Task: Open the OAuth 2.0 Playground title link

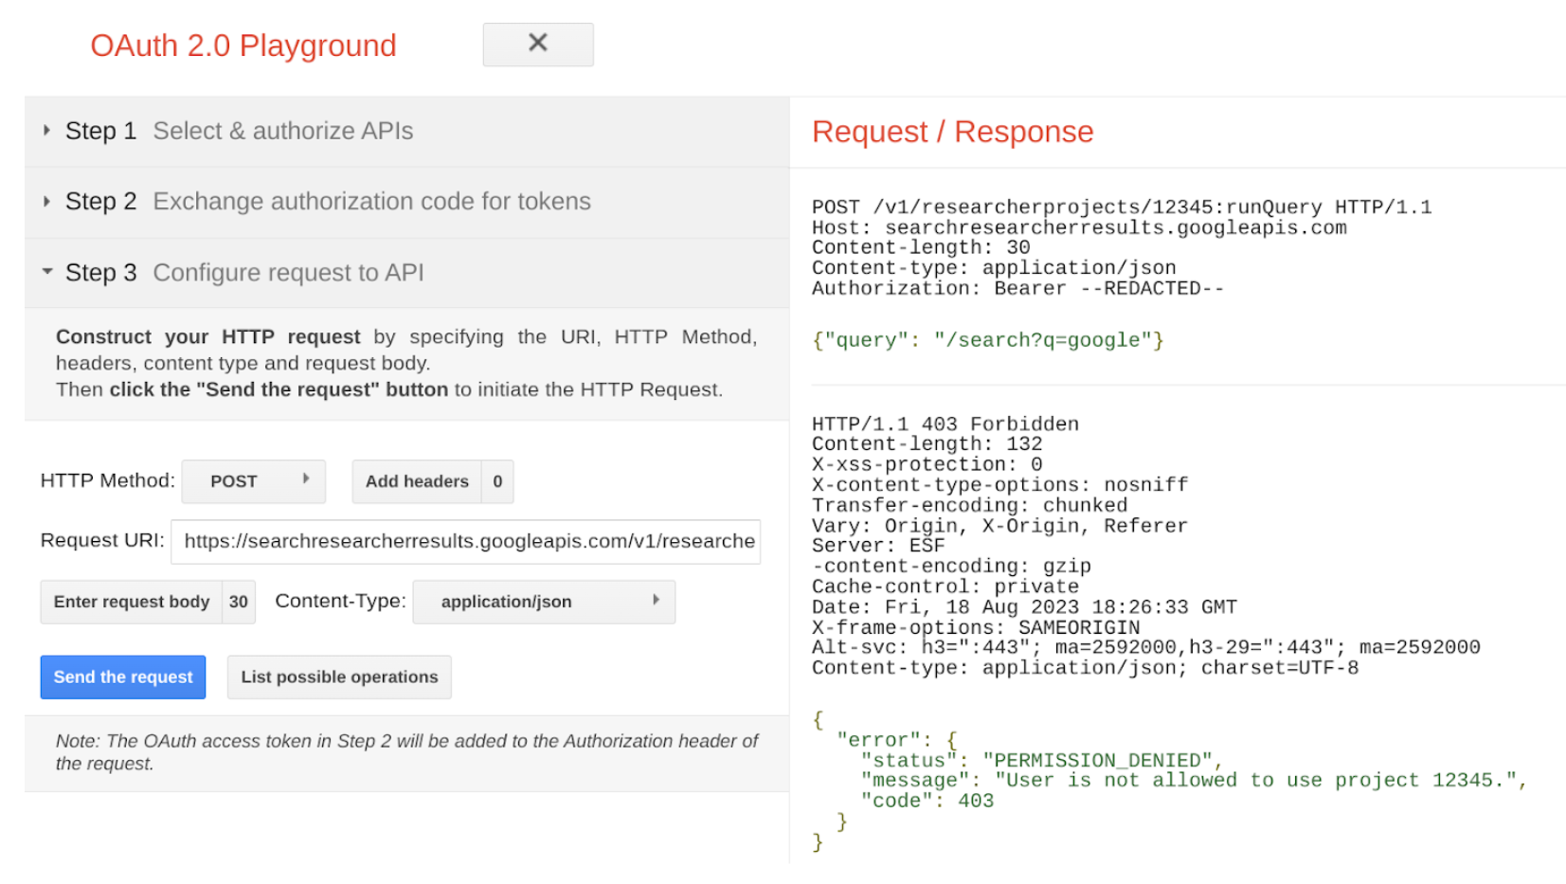Action: 243,45
